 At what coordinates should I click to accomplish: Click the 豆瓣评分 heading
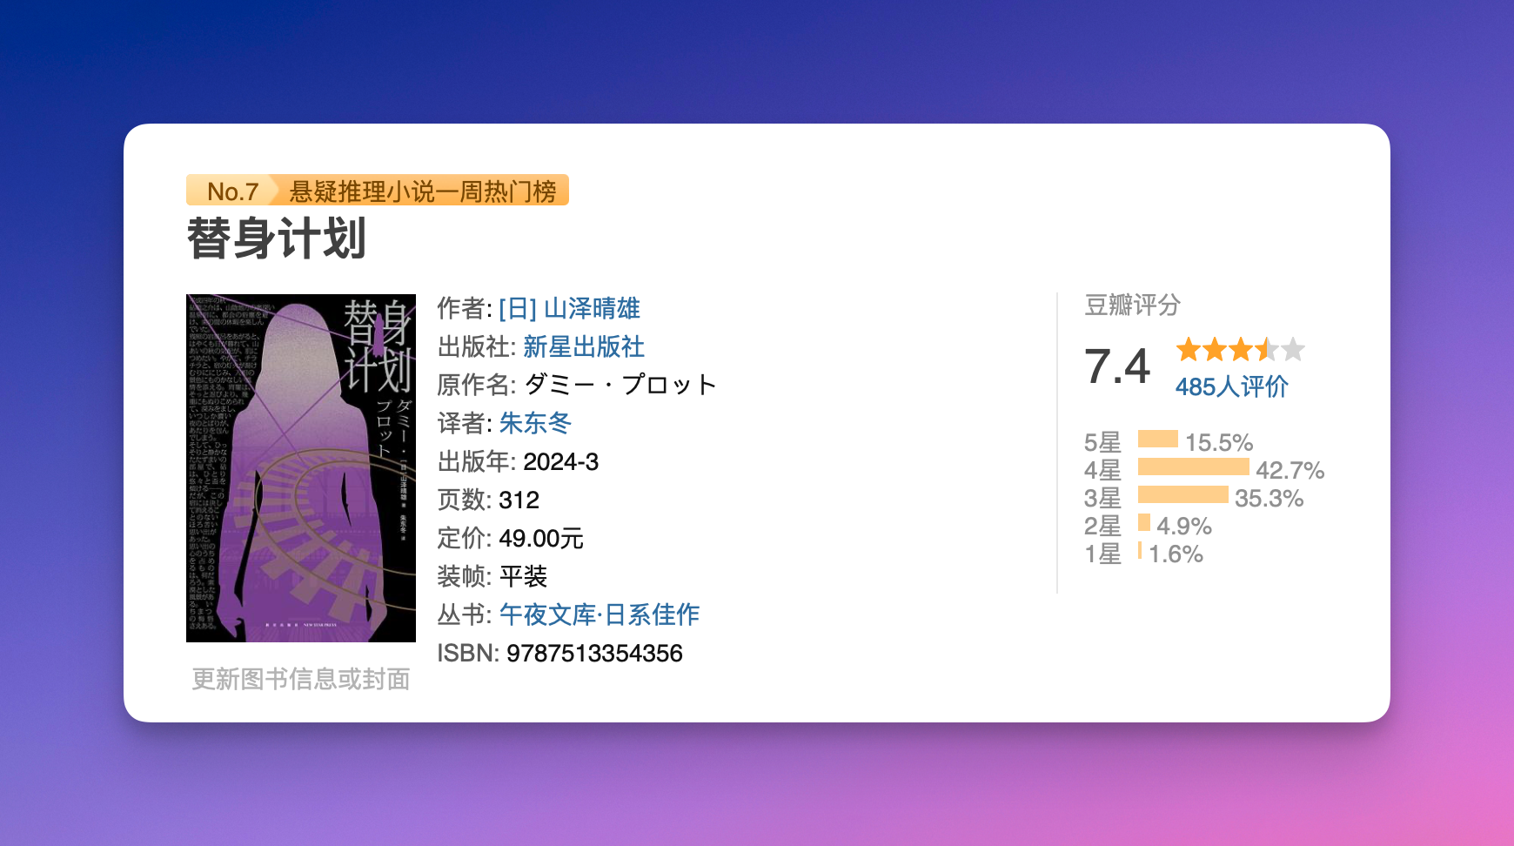(1132, 305)
